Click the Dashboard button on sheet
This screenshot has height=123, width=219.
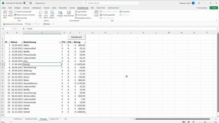(76, 37)
